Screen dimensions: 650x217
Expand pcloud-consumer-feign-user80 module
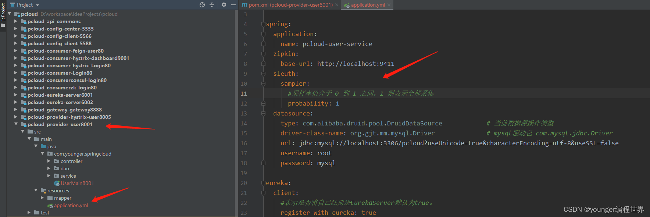coord(16,51)
